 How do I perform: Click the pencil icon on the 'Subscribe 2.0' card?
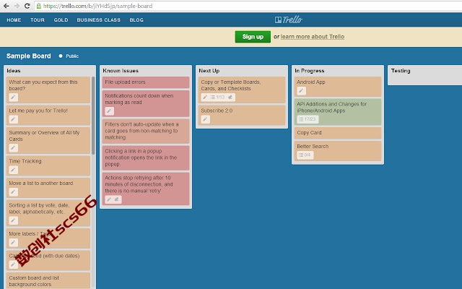coord(205,119)
